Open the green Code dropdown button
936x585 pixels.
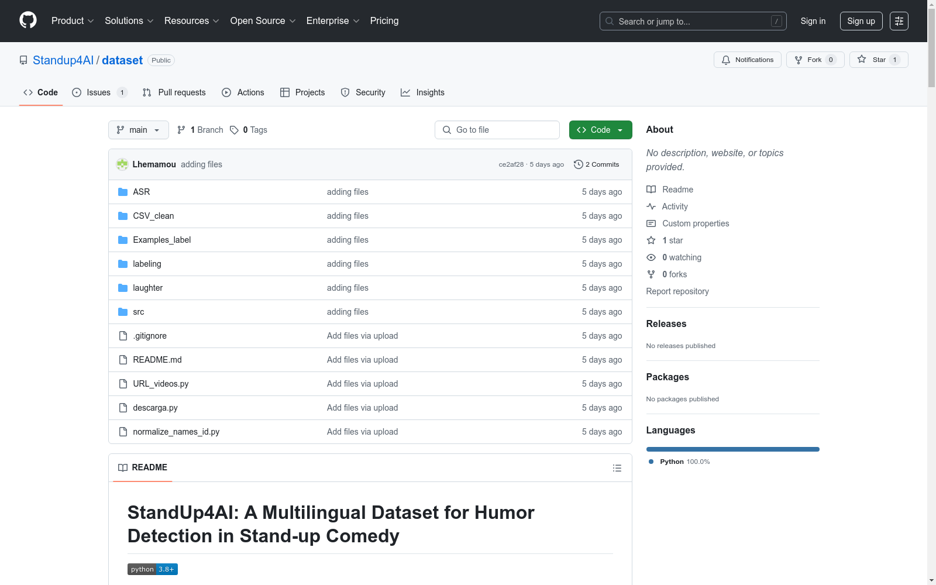601,130
